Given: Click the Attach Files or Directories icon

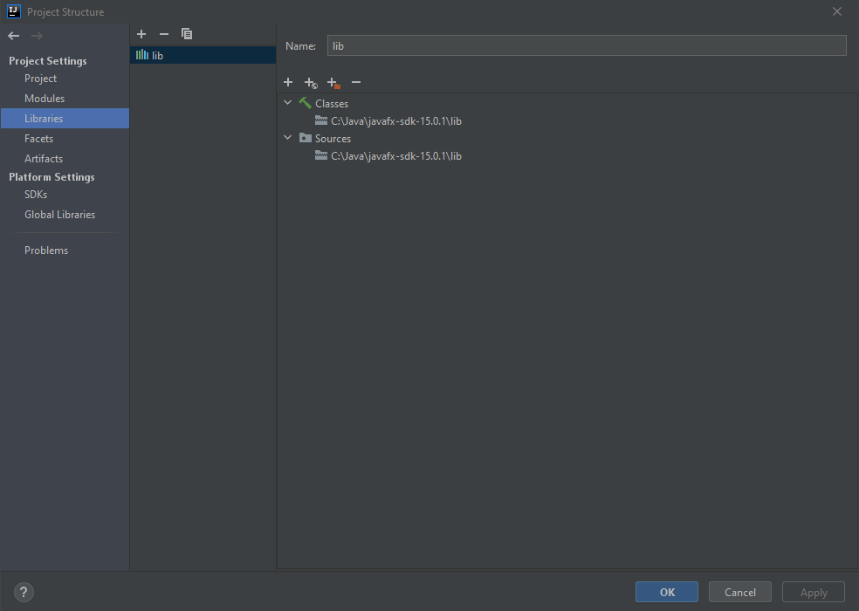Looking at the screenshot, I should pyautogui.click(x=333, y=82).
